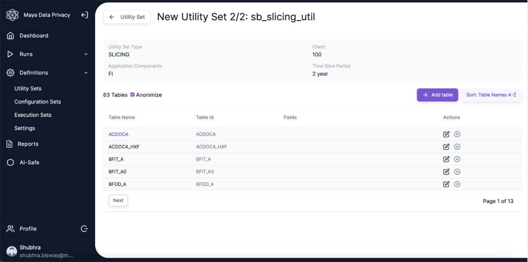Image resolution: width=528 pixels, height=262 pixels.
Task: Select Utility Sets in the sidebar
Action: [x=28, y=89]
